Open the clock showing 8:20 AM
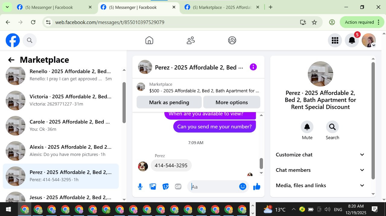The image size is (386, 216). pyautogui.click(x=356, y=209)
